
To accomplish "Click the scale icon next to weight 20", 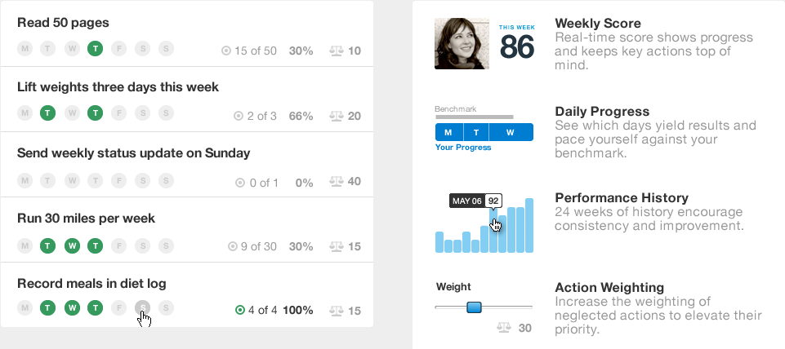I will pos(336,116).
